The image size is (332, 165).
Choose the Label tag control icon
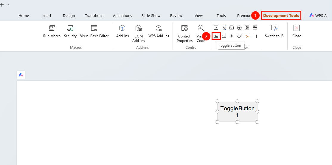(x=239, y=36)
